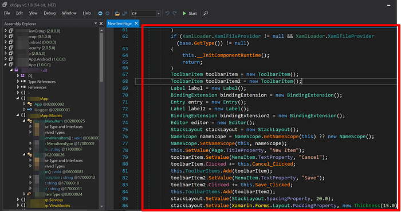Collapse the App.Models namespace node
Image resolution: width=401 pixels, height=212 pixels.
pyautogui.click(x=18, y=115)
